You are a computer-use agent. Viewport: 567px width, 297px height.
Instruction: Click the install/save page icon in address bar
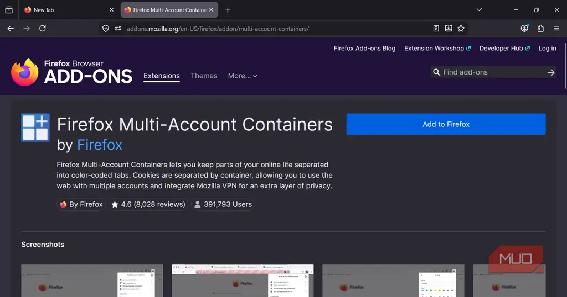[x=449, y=29]
